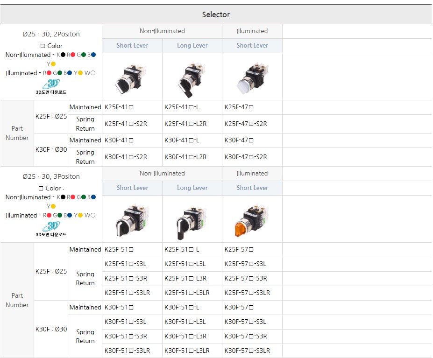
Task: Open 2-position short lever non-illuminated switch image
Action: [132, 77]
